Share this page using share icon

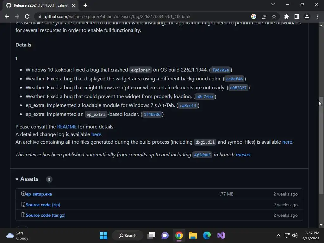(264, 16)
